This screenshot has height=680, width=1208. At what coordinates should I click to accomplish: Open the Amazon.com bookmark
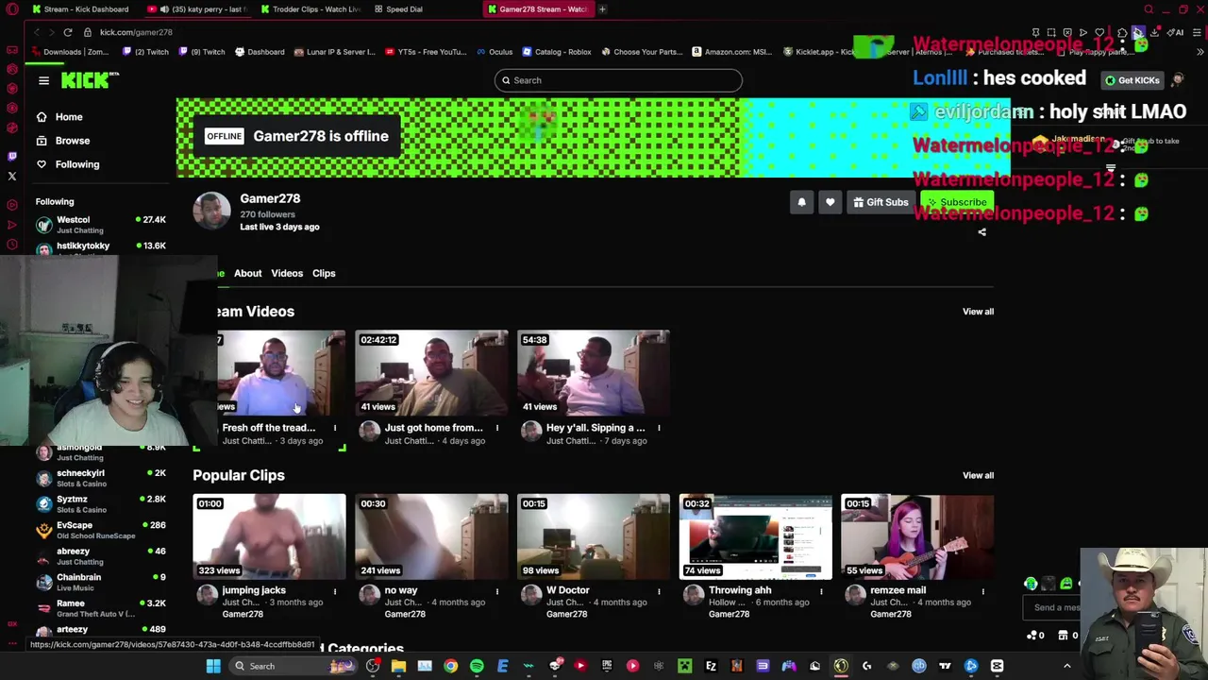tap(731, 52)
